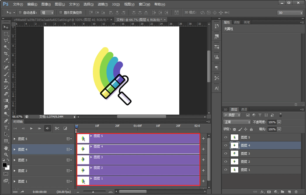Select the Gradient tool
Image resolution: width=306 pixels, height=195 pixels.
coord(6,100)
